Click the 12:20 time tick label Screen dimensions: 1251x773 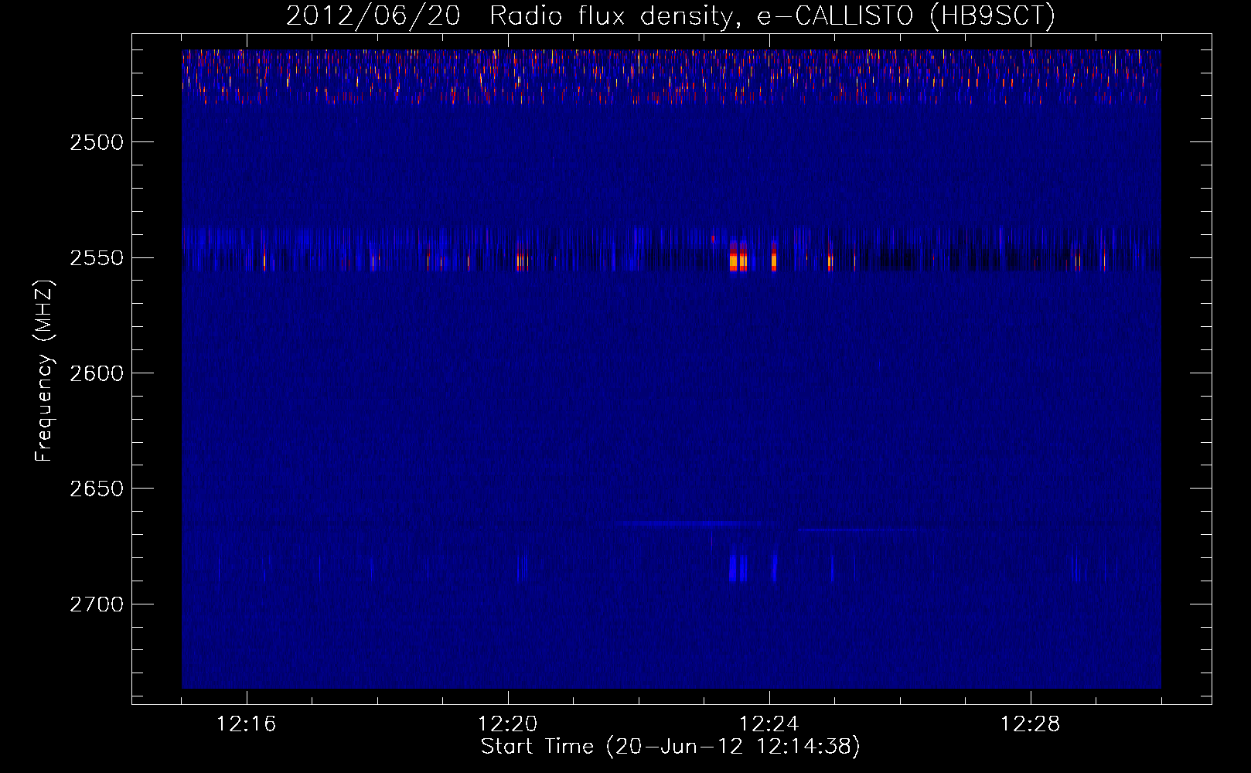point(507,724)
